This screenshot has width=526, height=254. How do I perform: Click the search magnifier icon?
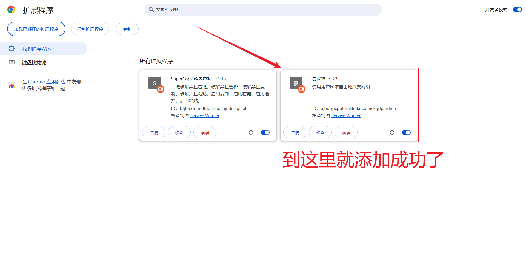(151, 10)
